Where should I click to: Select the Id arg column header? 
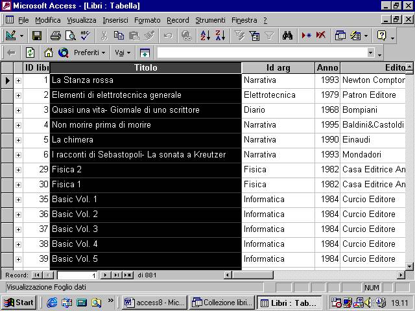(x=278, y=67)
